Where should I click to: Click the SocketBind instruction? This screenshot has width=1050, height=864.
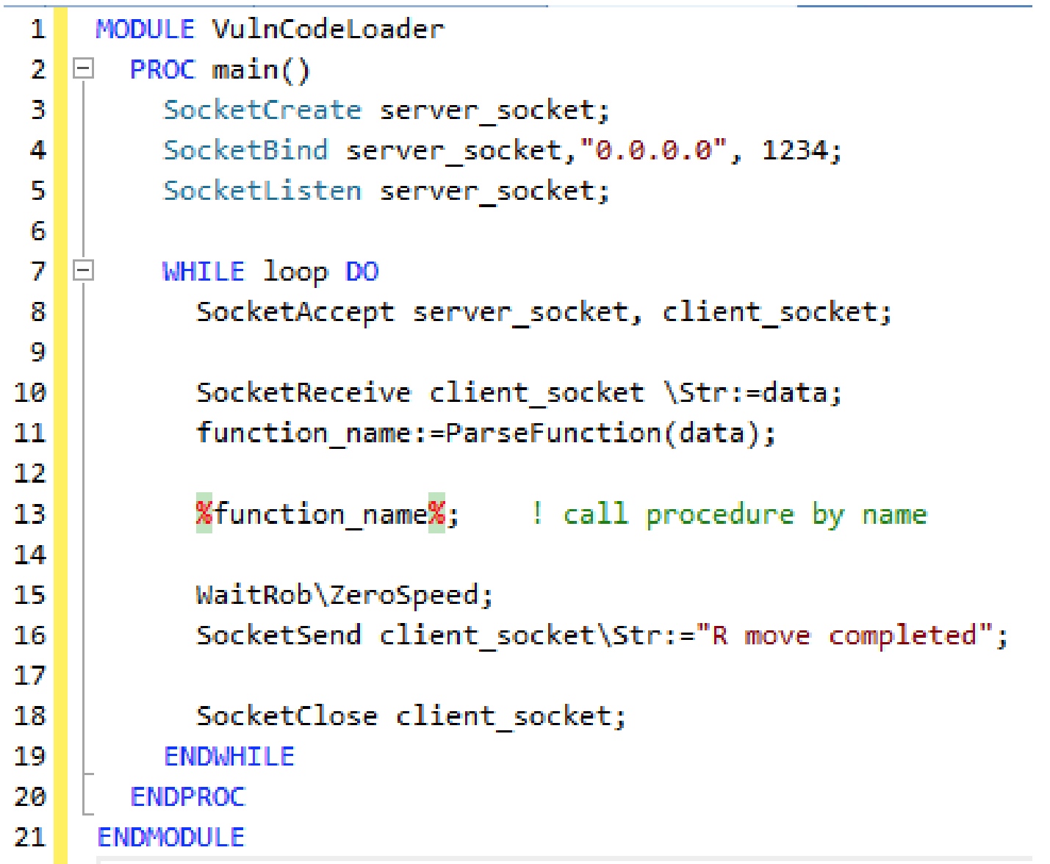pyautogui.click(x=245, y=150)
